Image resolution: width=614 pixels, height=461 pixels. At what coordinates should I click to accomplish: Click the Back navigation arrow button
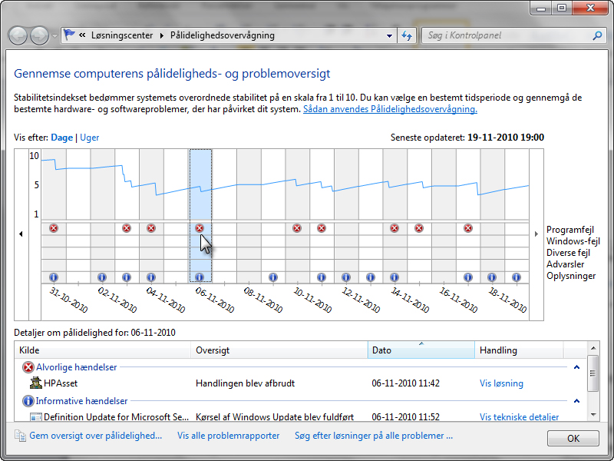[18, 35]
